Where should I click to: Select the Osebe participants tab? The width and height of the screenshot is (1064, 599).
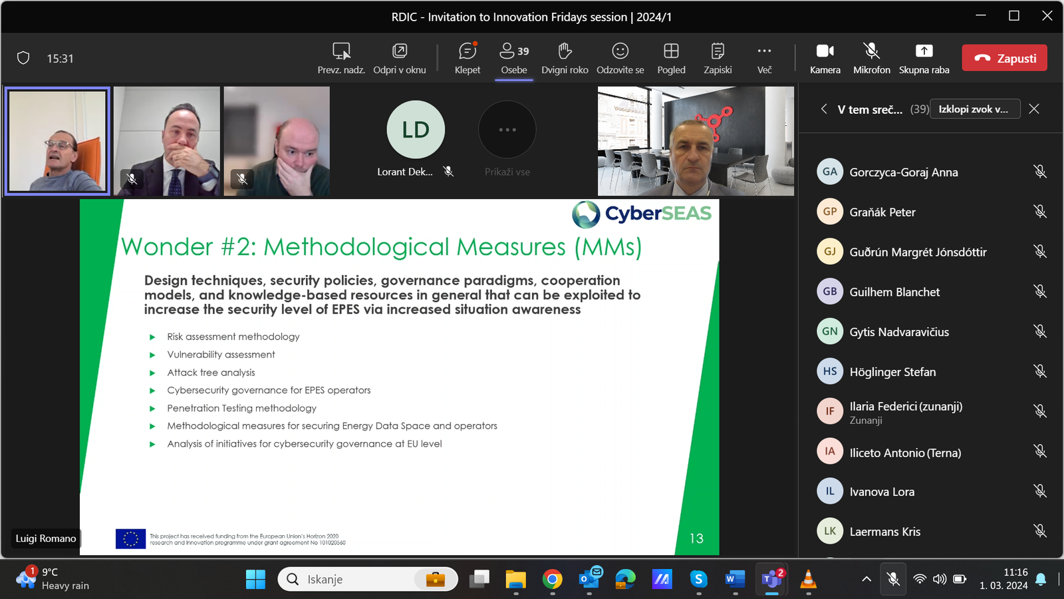[x=514, y=59]
